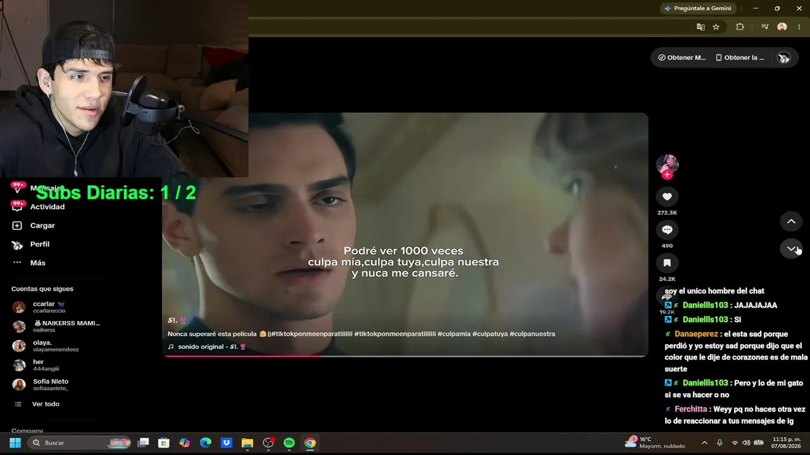Click the creator name above the caption

click(x=177, y=320)
